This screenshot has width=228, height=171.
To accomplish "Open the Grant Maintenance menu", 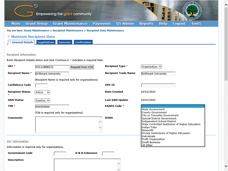I will [x=70, y=24].
